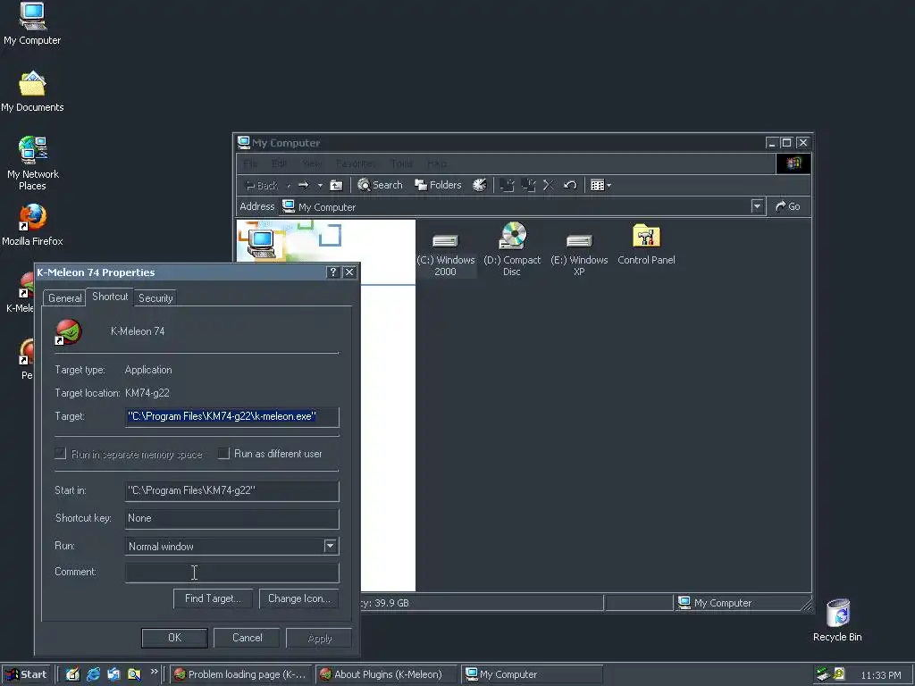The height and width of the screenshot is (686, 915).
Task: Click the Change Icon button
Action: coord(298,598)
